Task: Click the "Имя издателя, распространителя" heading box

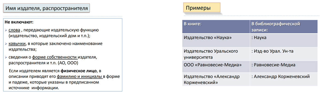Action: coord(47,8)
